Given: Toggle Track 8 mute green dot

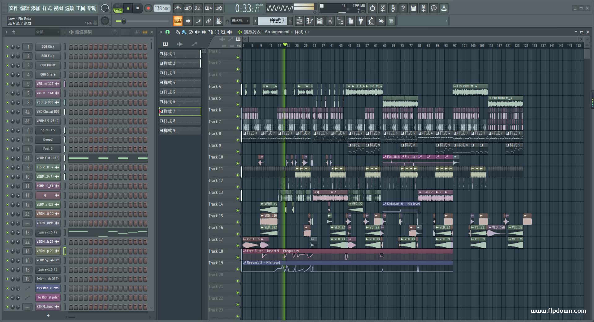Looking at the screenshot, I should click(x=238, y=140).
